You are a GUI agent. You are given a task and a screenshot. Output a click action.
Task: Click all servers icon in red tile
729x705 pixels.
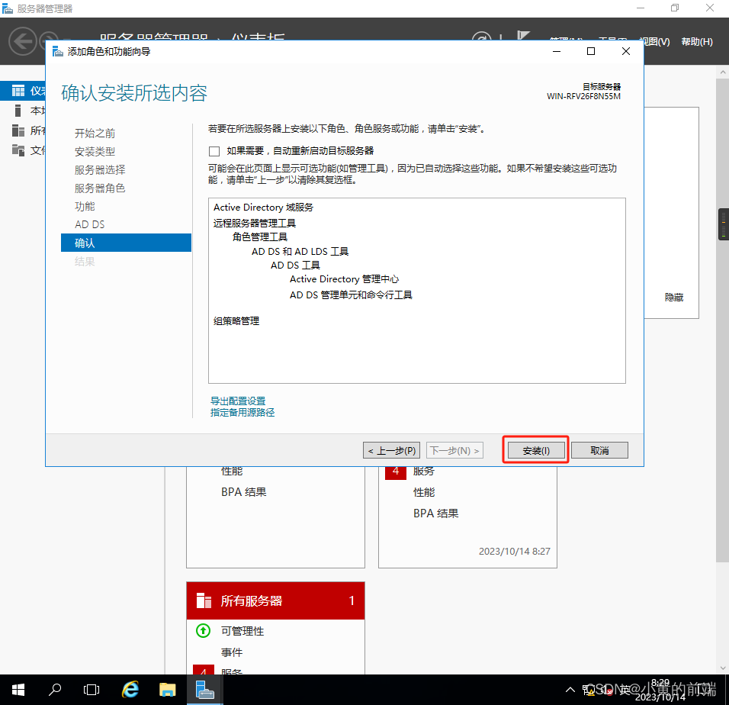point(204,600)
